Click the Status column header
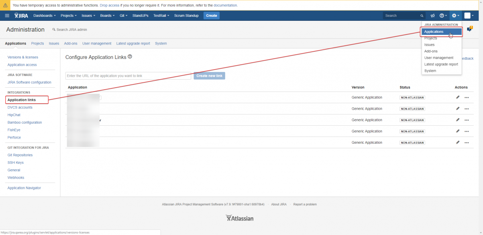 pos(405,87)
